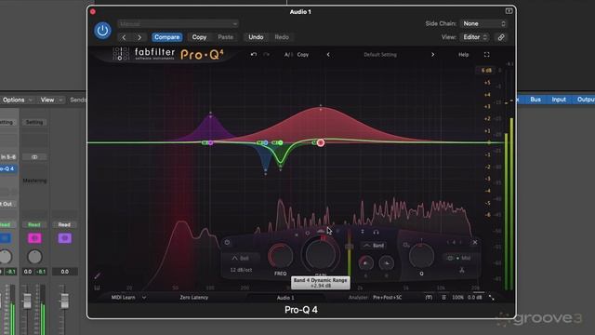The height and width of the screenshot is (335, 595).
Task: Click the Setting button on second mixer channel
Action: pyautogui.click(x=34, y=122)
